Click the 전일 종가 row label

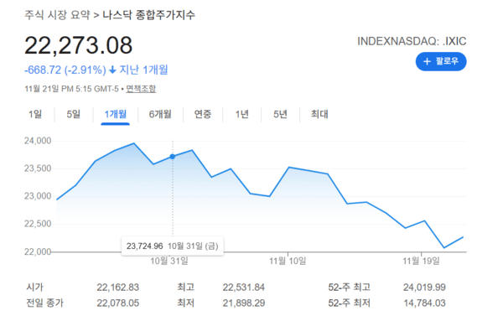(x=45, y=303)
